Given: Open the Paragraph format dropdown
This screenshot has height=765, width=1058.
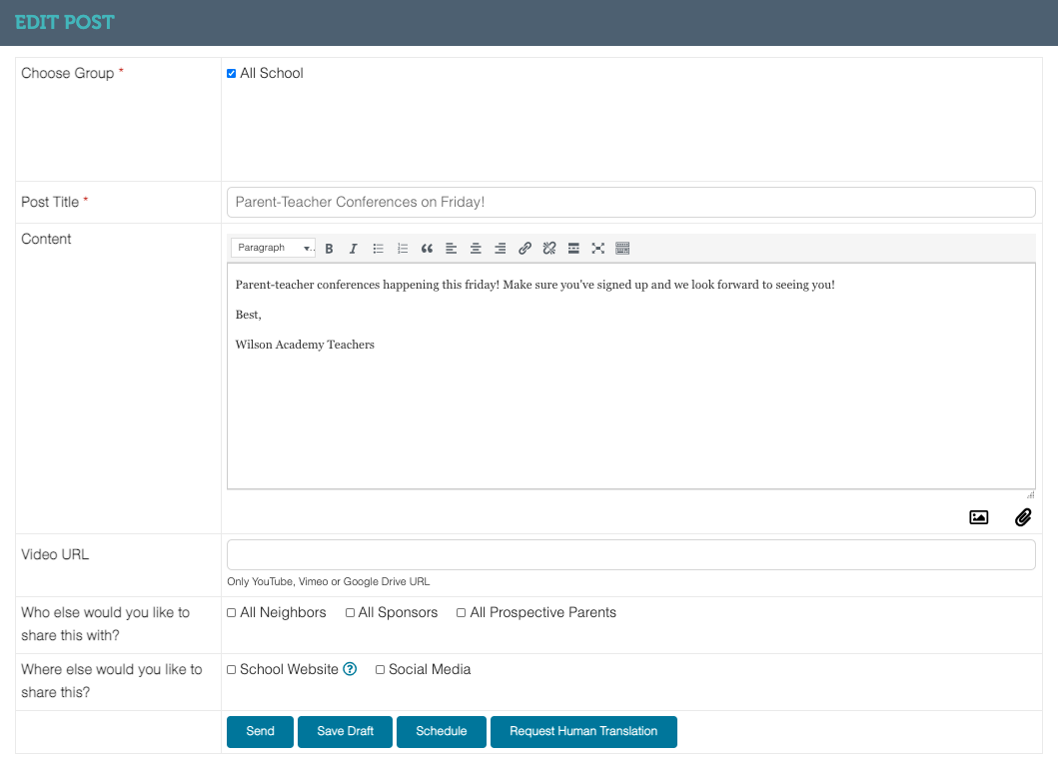Looking at the screenshot, I should pos(274,248).
